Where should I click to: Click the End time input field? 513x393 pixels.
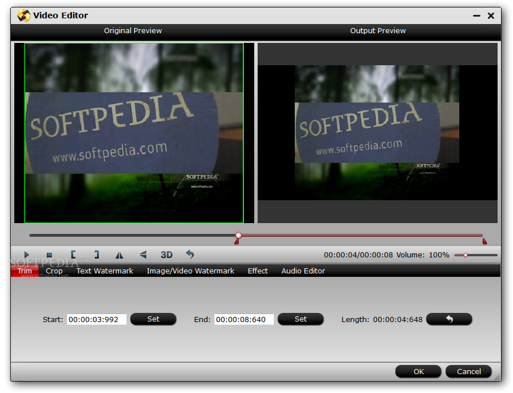(244, 319)
